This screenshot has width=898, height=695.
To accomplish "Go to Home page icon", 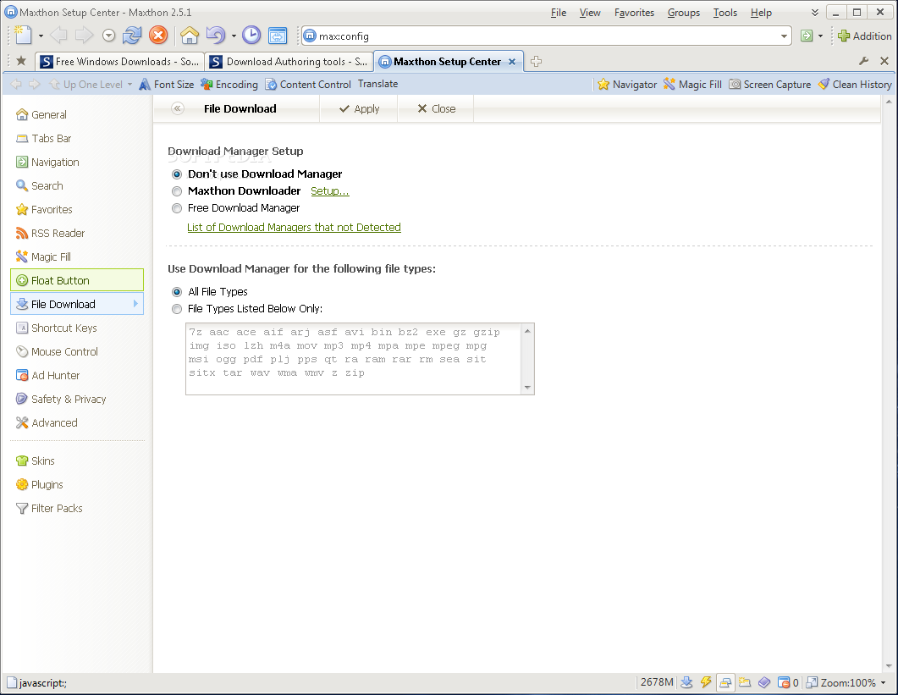I will point(190,36).
